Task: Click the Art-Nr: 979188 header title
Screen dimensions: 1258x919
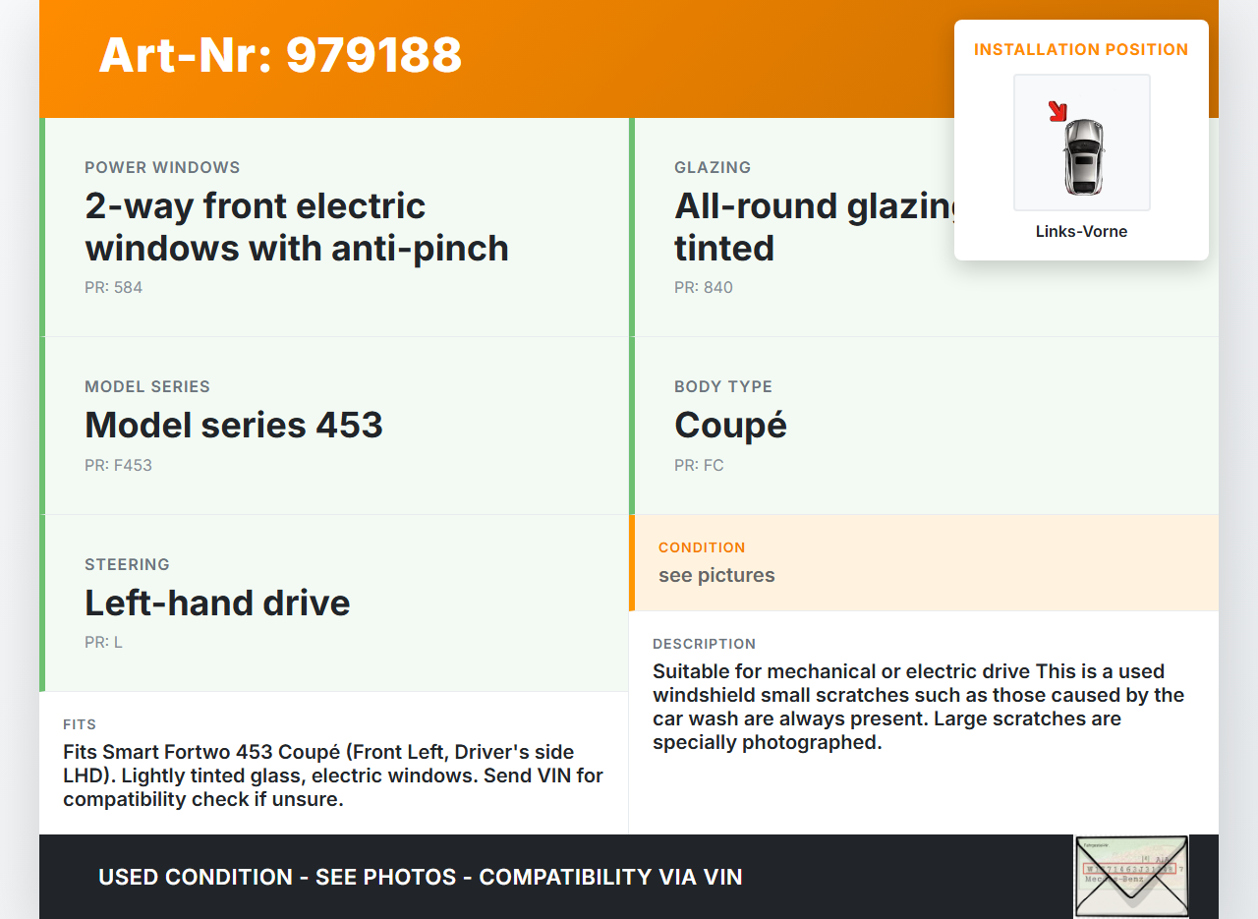Action: coord(280,55)
